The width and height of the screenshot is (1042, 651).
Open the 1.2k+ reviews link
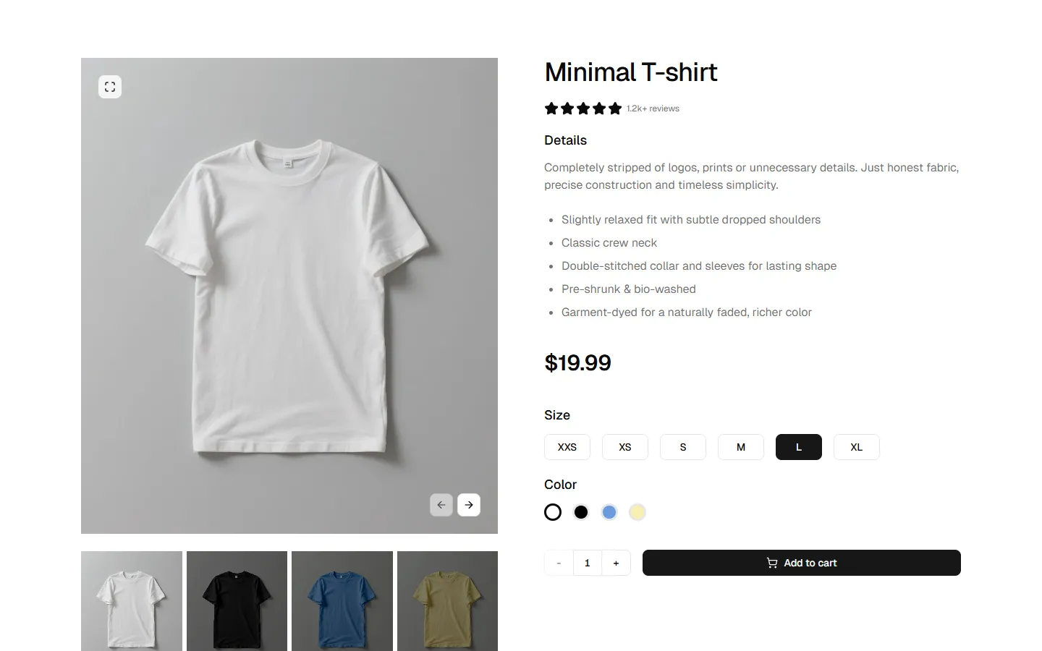point(652,108)
